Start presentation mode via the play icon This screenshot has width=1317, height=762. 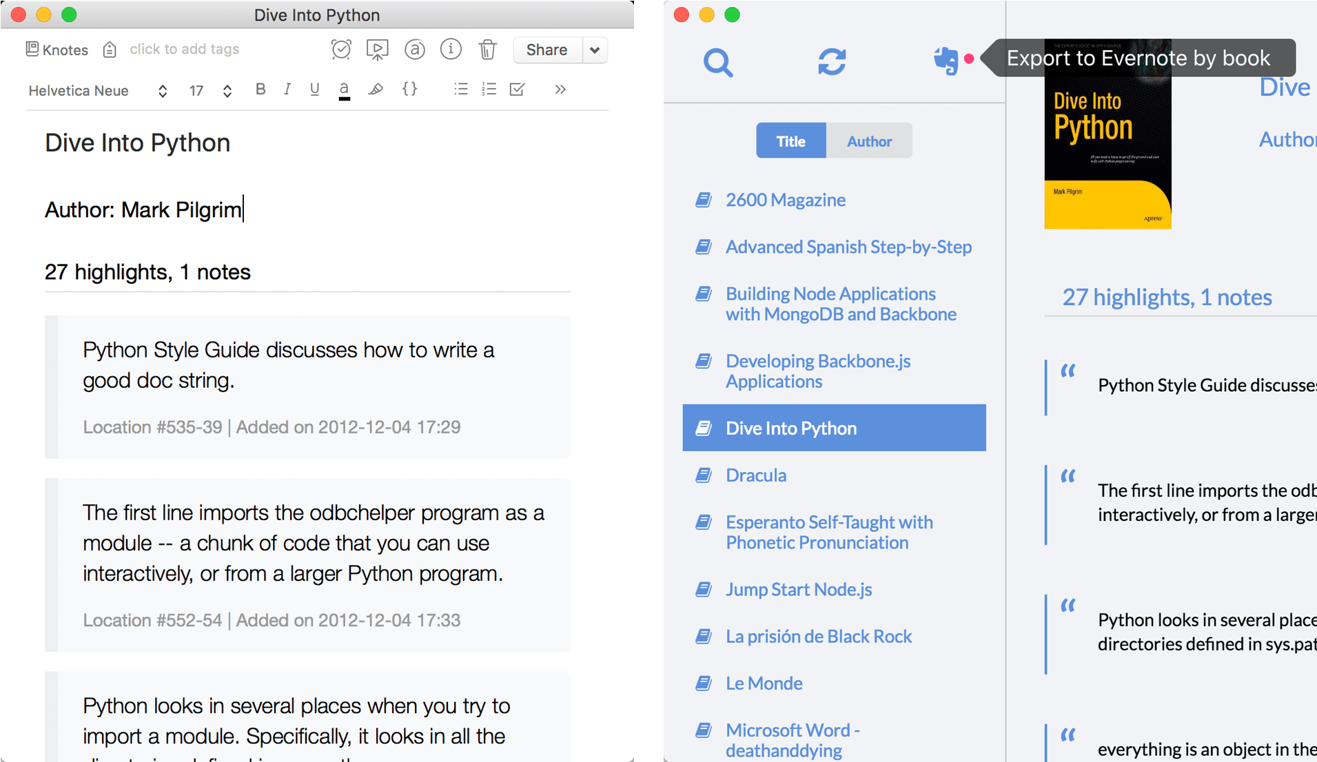click(377, 50)
